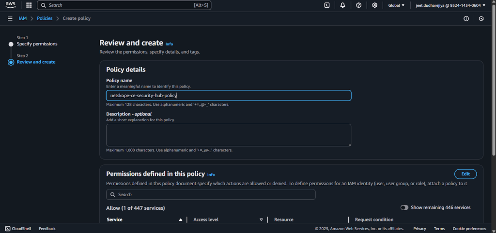Select the Step 1 circle indicator
Viewport: 496px width, 233px height.
pyautogui.click(x=11, y=44)
